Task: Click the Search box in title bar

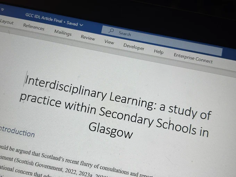Action: [x=162, y=41]
